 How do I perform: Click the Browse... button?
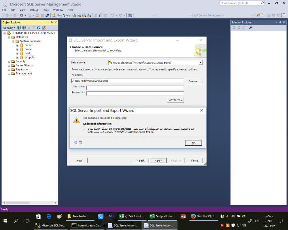pos(194,81)
